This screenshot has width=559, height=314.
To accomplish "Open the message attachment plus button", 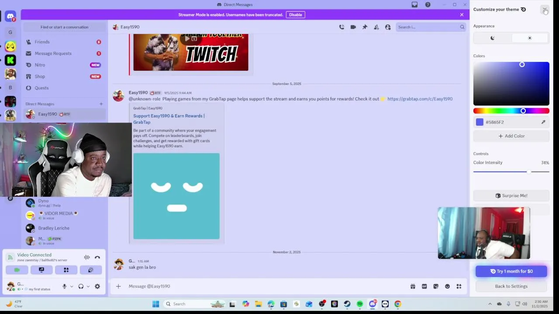I will pyautogui.click(x=118, y=287).
